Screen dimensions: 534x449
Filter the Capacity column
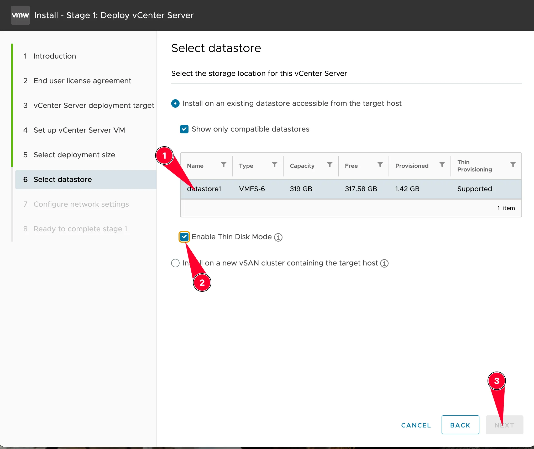point(330,164)
